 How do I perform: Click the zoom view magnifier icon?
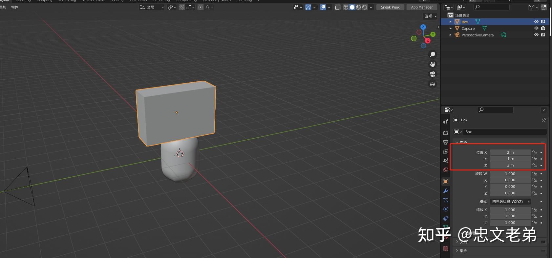(x=433, y=54)
